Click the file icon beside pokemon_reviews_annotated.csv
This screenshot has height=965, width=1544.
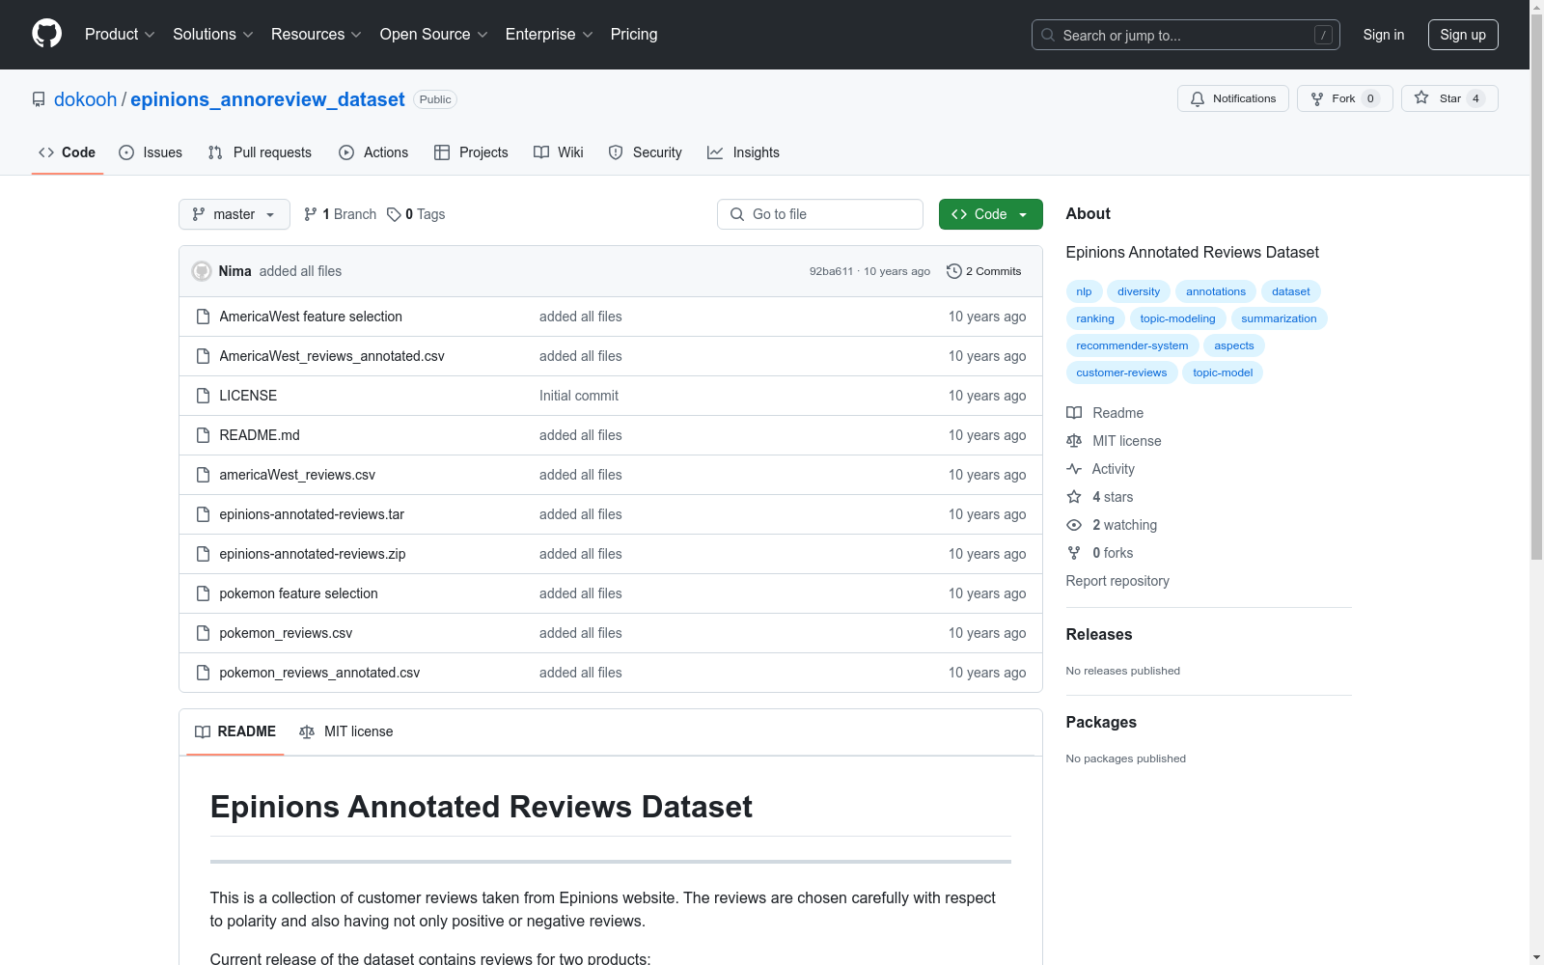[203, 673]
